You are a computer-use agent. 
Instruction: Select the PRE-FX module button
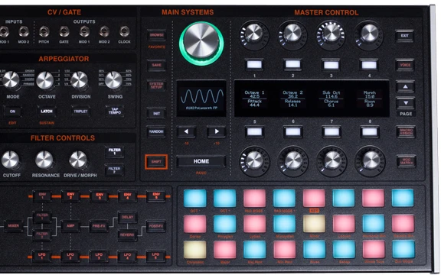pyautogui.click(x=99, y=226)
